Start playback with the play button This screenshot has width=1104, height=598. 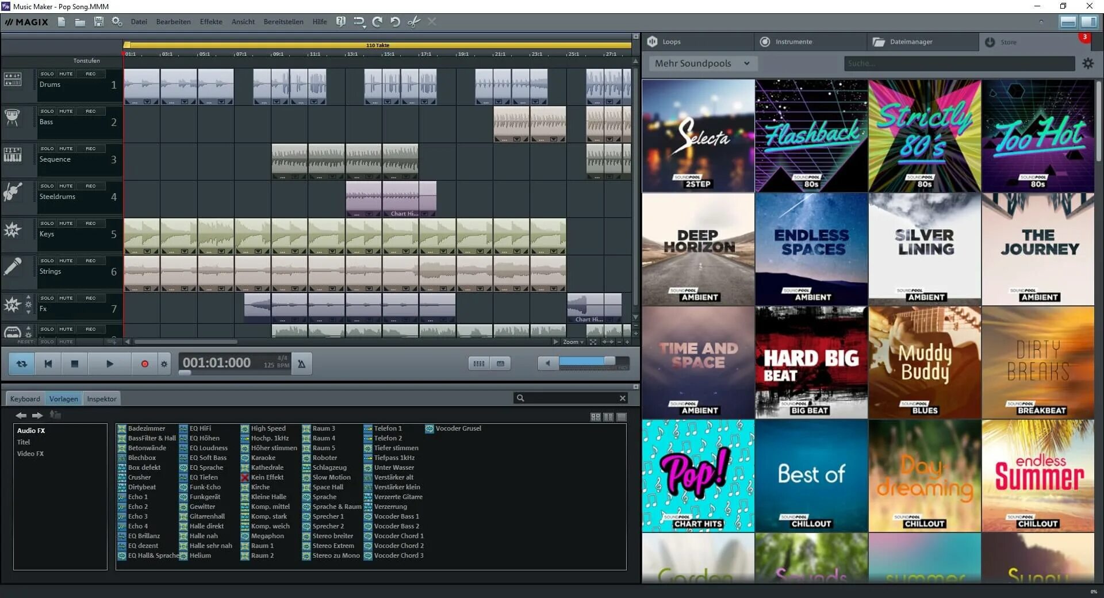click(x=109, y=364)
